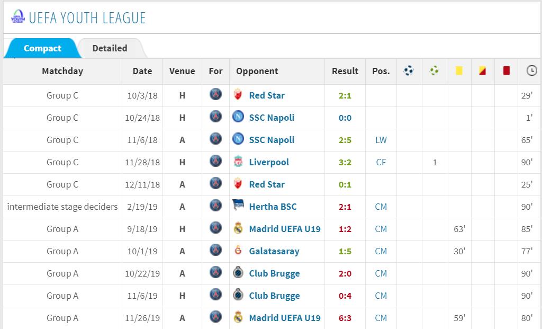The image size is (542, 329).
Task: Open the 6:3 match result link
Action: pos(345,318)
